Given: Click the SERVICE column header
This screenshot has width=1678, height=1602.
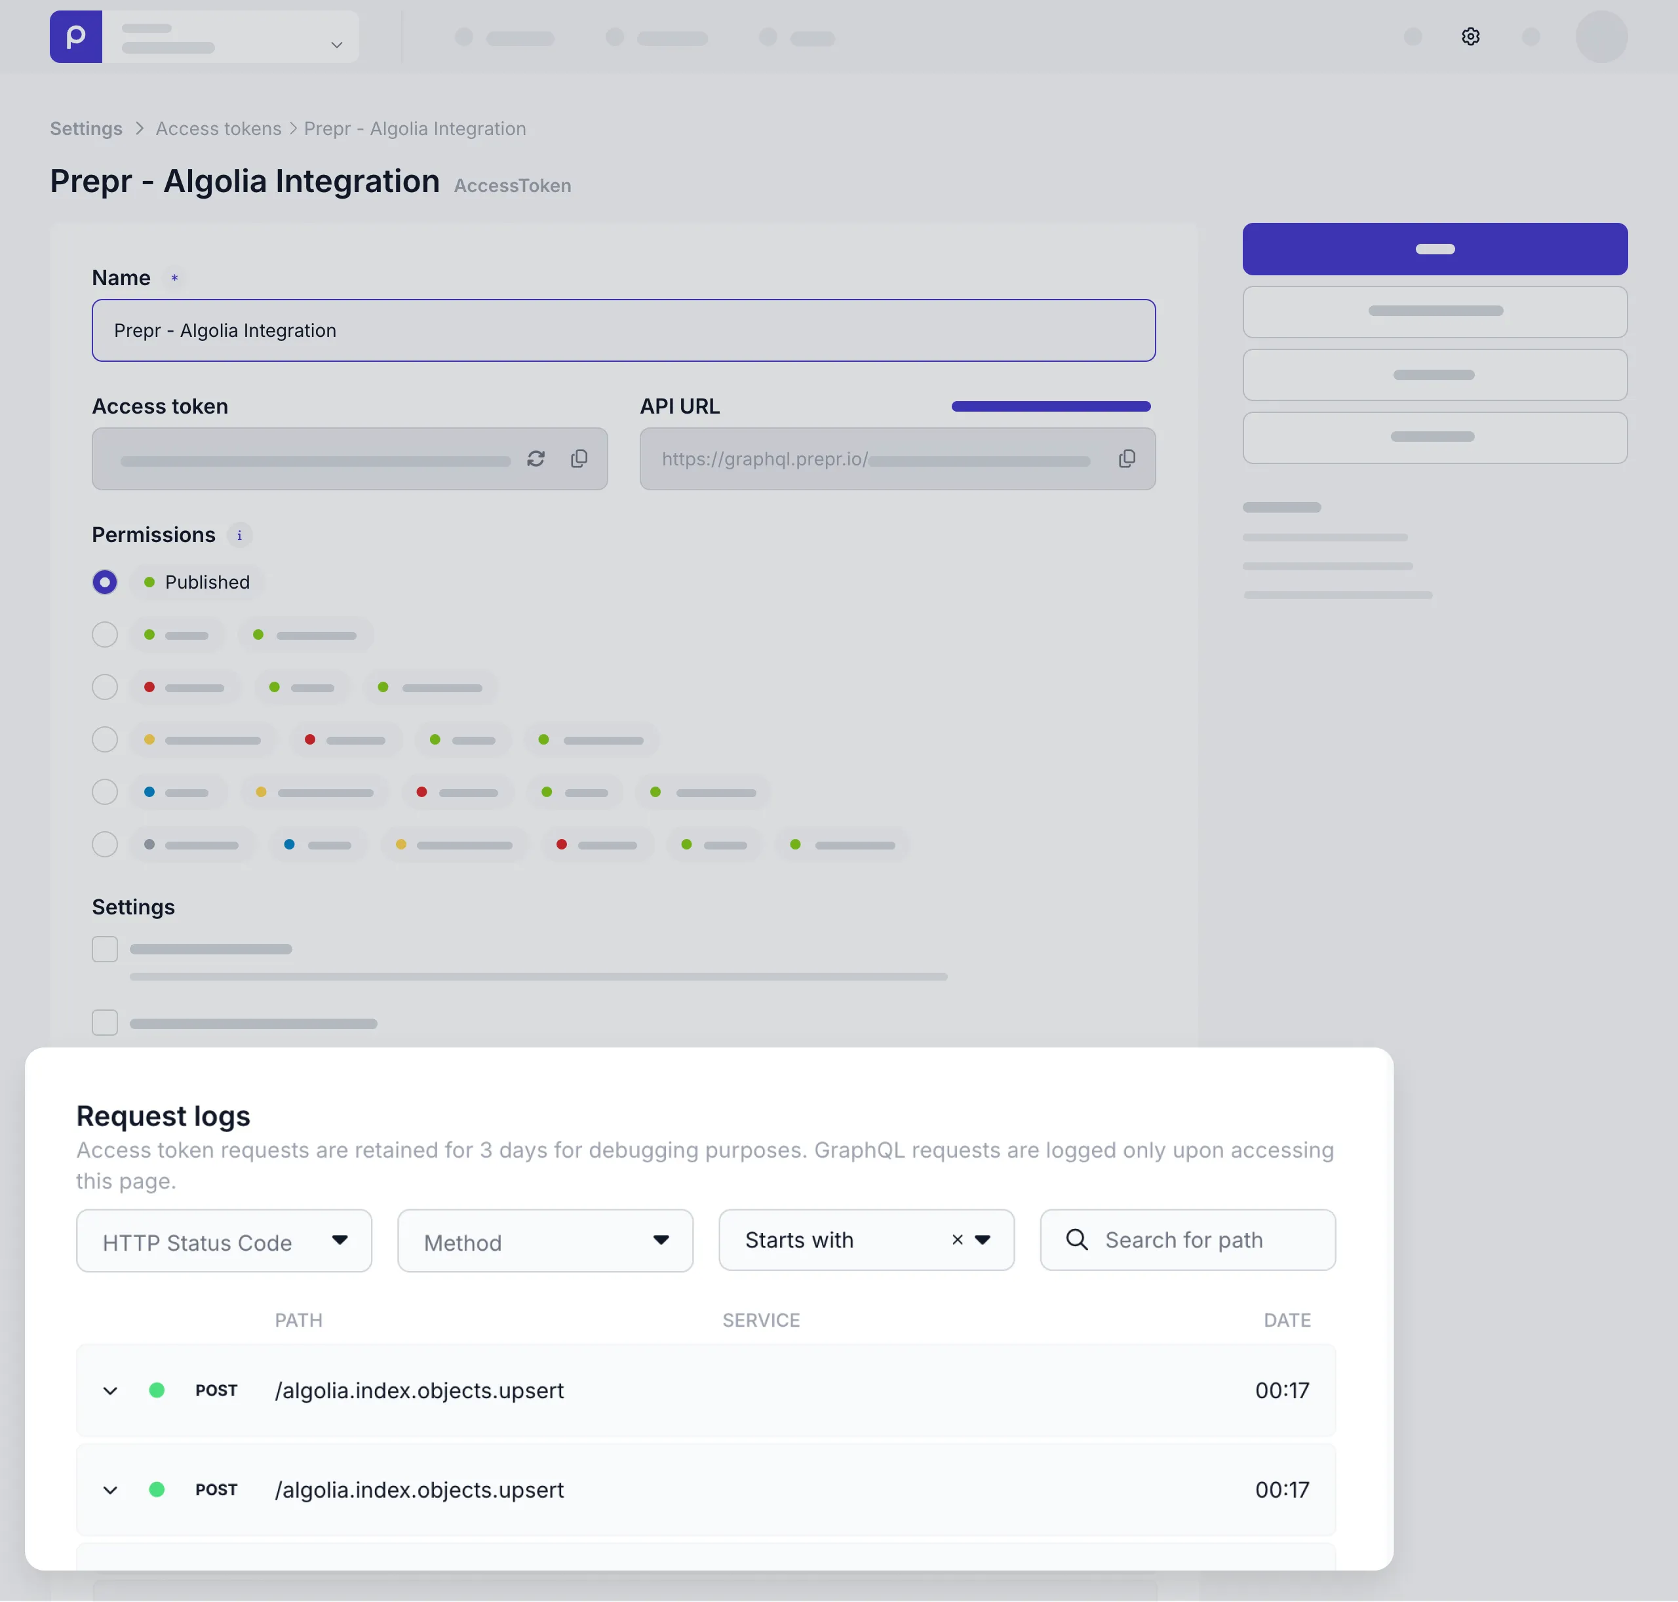Looking at the screenshot, I should (761, 1320).
